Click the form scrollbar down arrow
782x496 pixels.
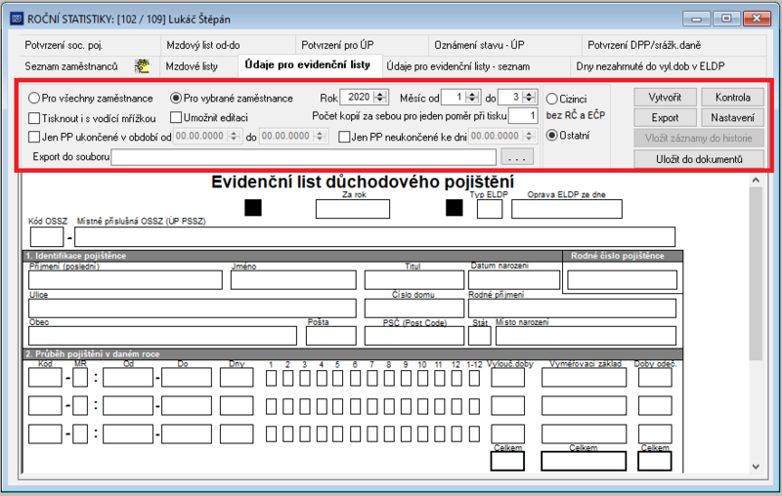(756, 467)
